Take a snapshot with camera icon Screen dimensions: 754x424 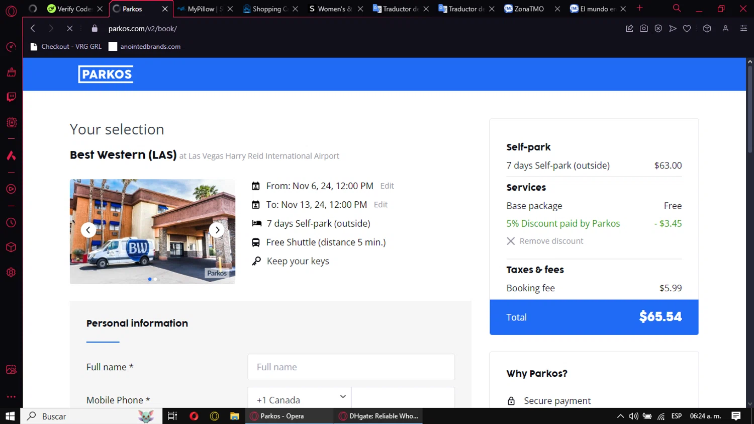click(643, 29)
